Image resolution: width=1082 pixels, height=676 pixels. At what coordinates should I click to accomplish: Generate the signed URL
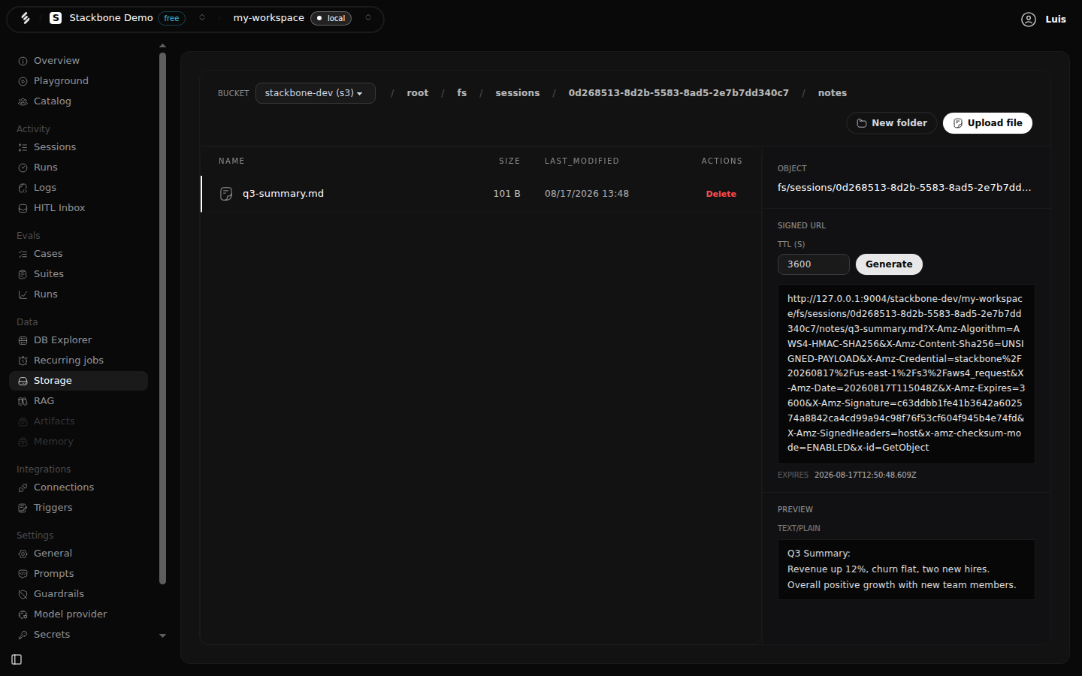pyautogui.click(x=889, y=264)
